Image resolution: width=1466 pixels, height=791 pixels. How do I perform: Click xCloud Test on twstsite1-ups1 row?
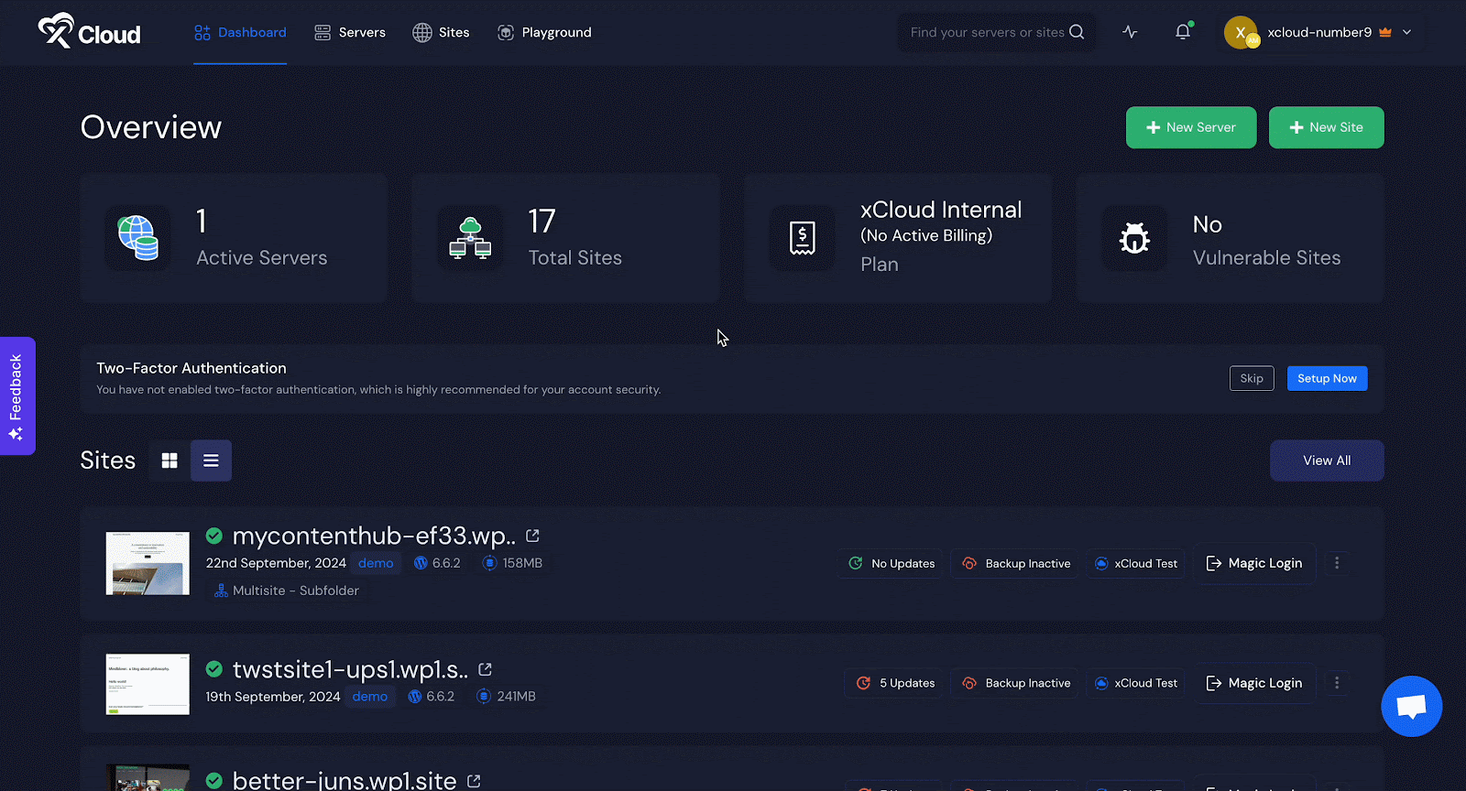point(1136,683)
